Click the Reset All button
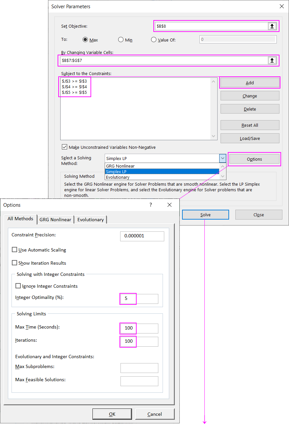Viewport: 289px width, 424px height. (x=250, y=125)
